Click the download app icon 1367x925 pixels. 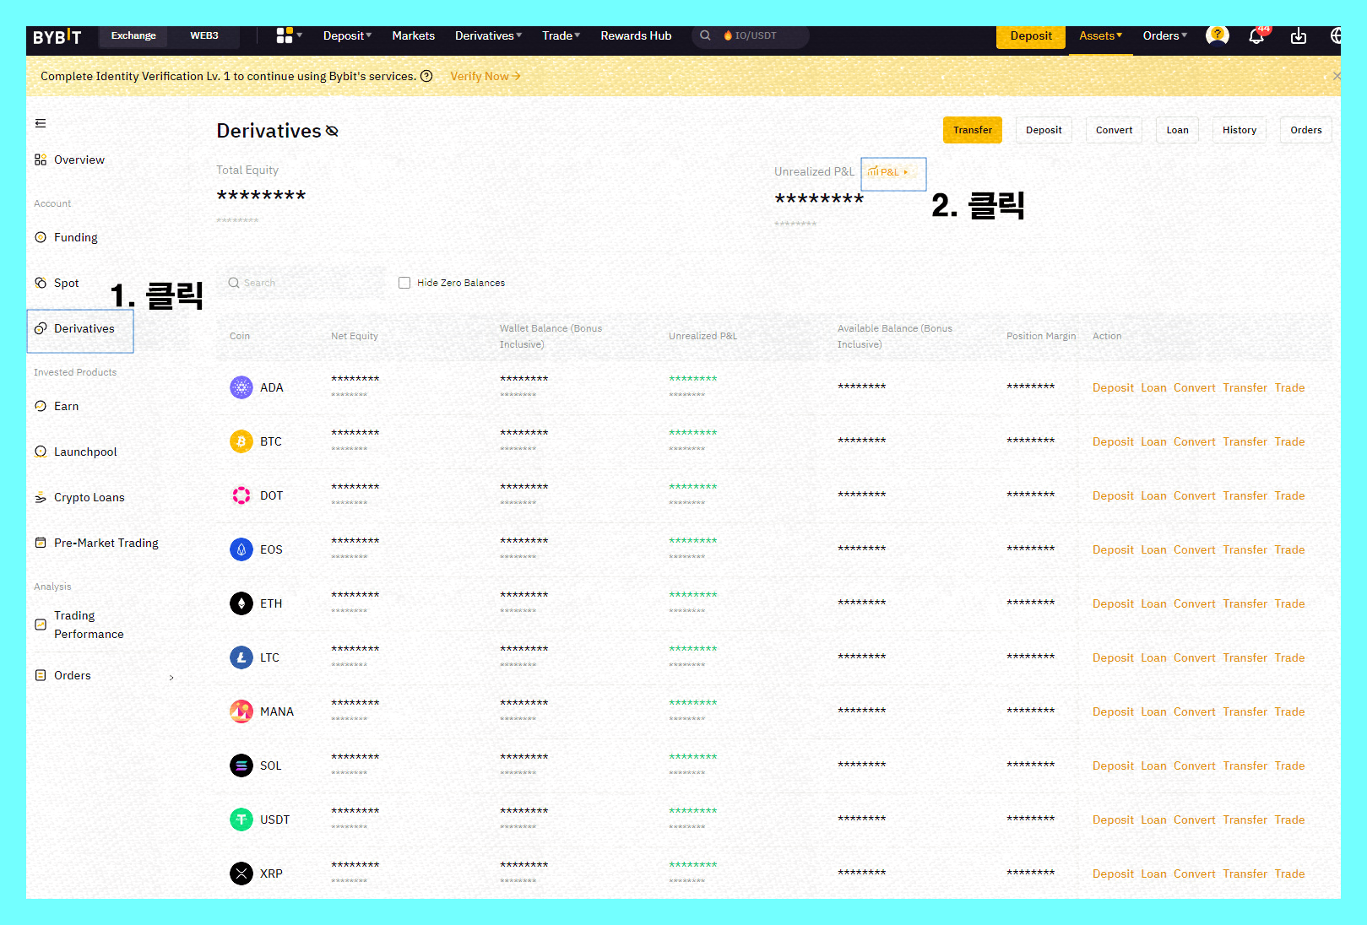point(1299,35)
